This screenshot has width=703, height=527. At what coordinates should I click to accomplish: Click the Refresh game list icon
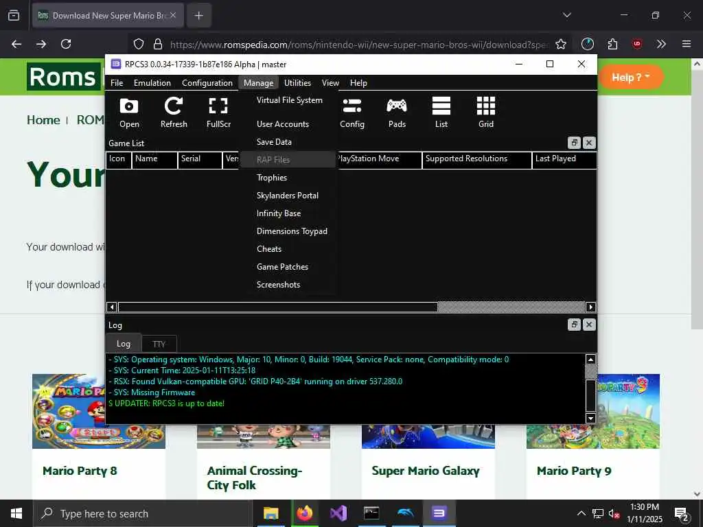click(174, 113)
